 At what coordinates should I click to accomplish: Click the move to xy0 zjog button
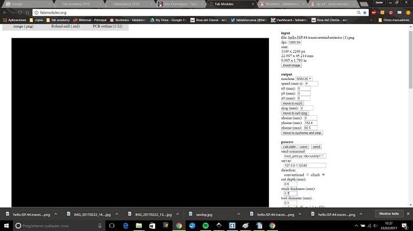tap(295, 113)
